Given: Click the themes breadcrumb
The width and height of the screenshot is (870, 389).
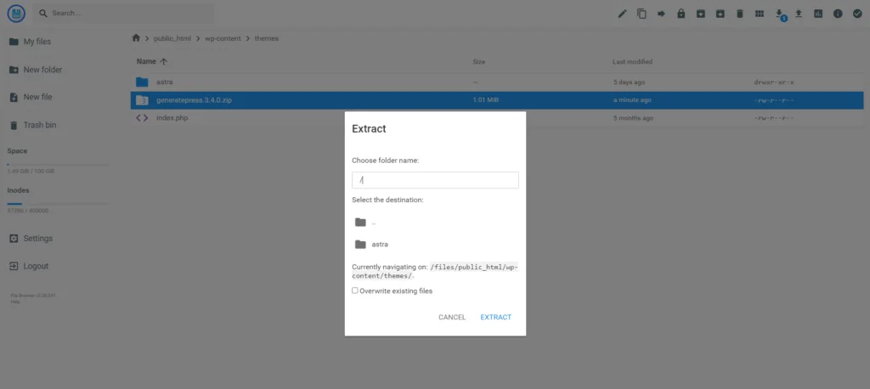Looking at the screenshot, I should [266, 39].
